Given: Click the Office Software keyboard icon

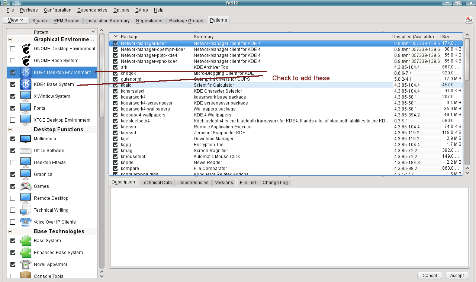Looking at the screenshot, I should (x=26, y=151).
